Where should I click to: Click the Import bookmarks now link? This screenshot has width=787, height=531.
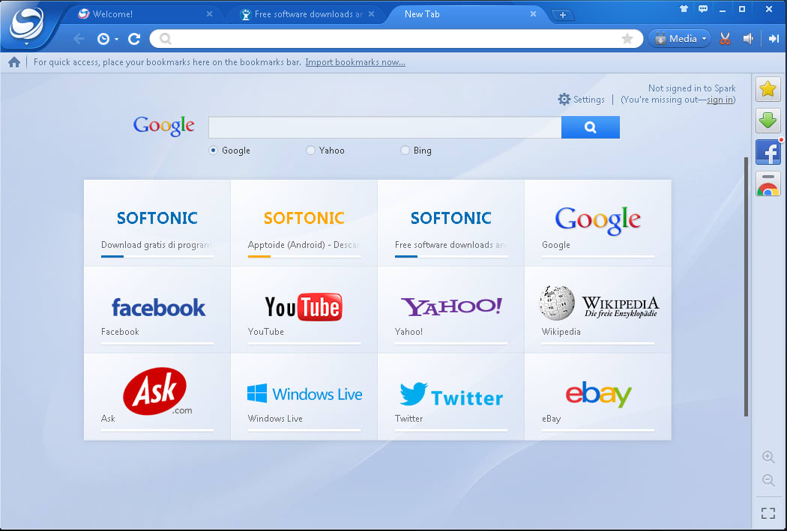[x=355, y=62]
